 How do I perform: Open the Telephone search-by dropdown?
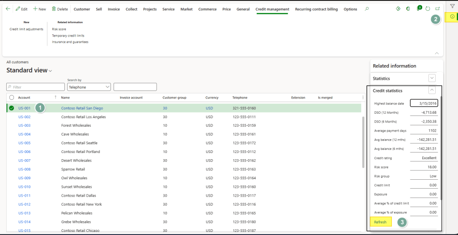click(89, 87)
